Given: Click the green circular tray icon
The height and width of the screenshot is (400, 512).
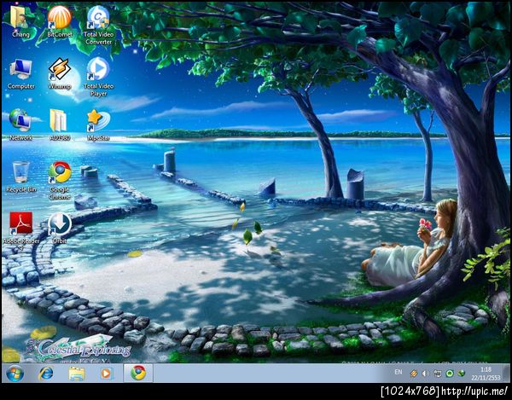Looking at the screenshot, I should [450, 374].
